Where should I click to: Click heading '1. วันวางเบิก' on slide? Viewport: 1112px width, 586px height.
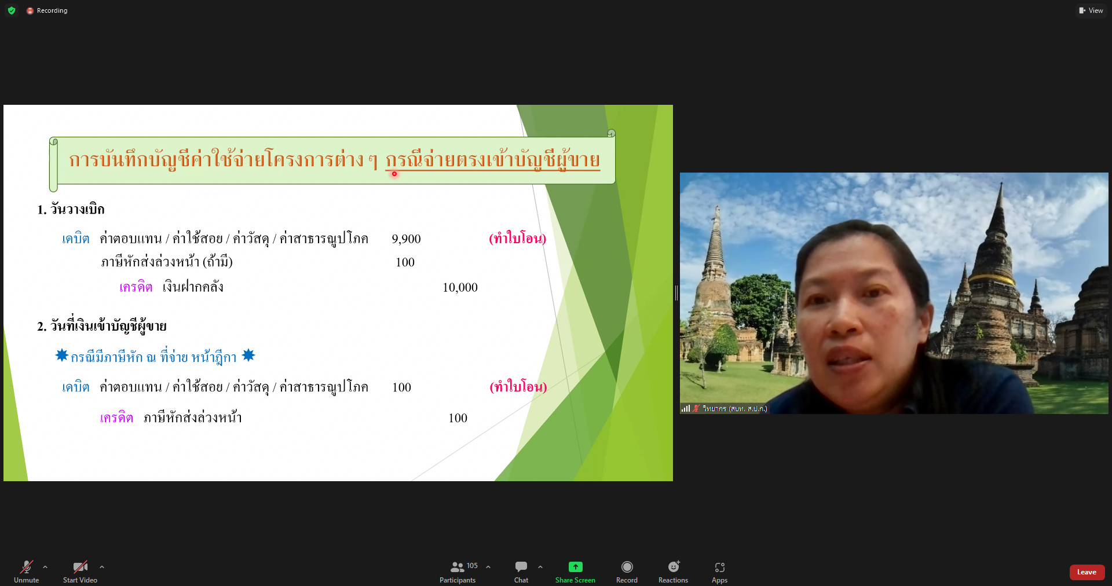point(71,210)
